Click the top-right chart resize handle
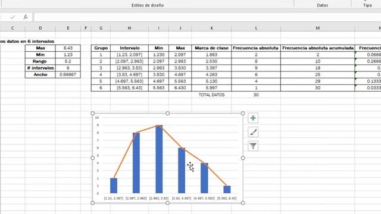Screen dimensions: 381x214 click(x=243, y=114)
